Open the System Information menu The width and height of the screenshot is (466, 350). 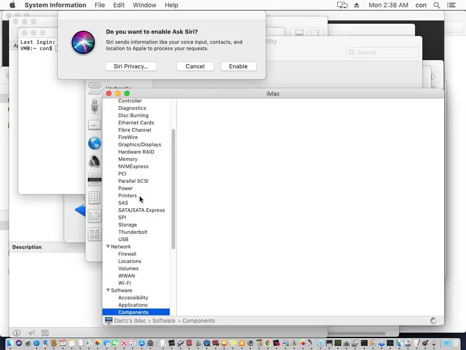[55, 5]
